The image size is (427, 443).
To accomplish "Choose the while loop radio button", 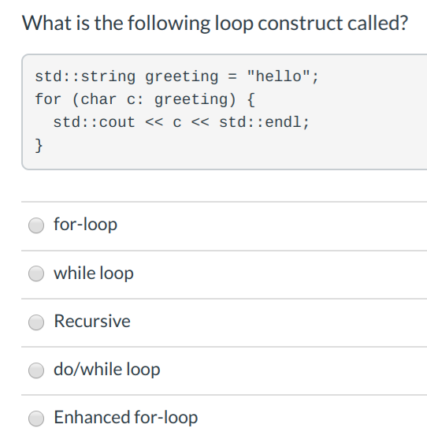I will pyautogui.click(x=36, y=274).
